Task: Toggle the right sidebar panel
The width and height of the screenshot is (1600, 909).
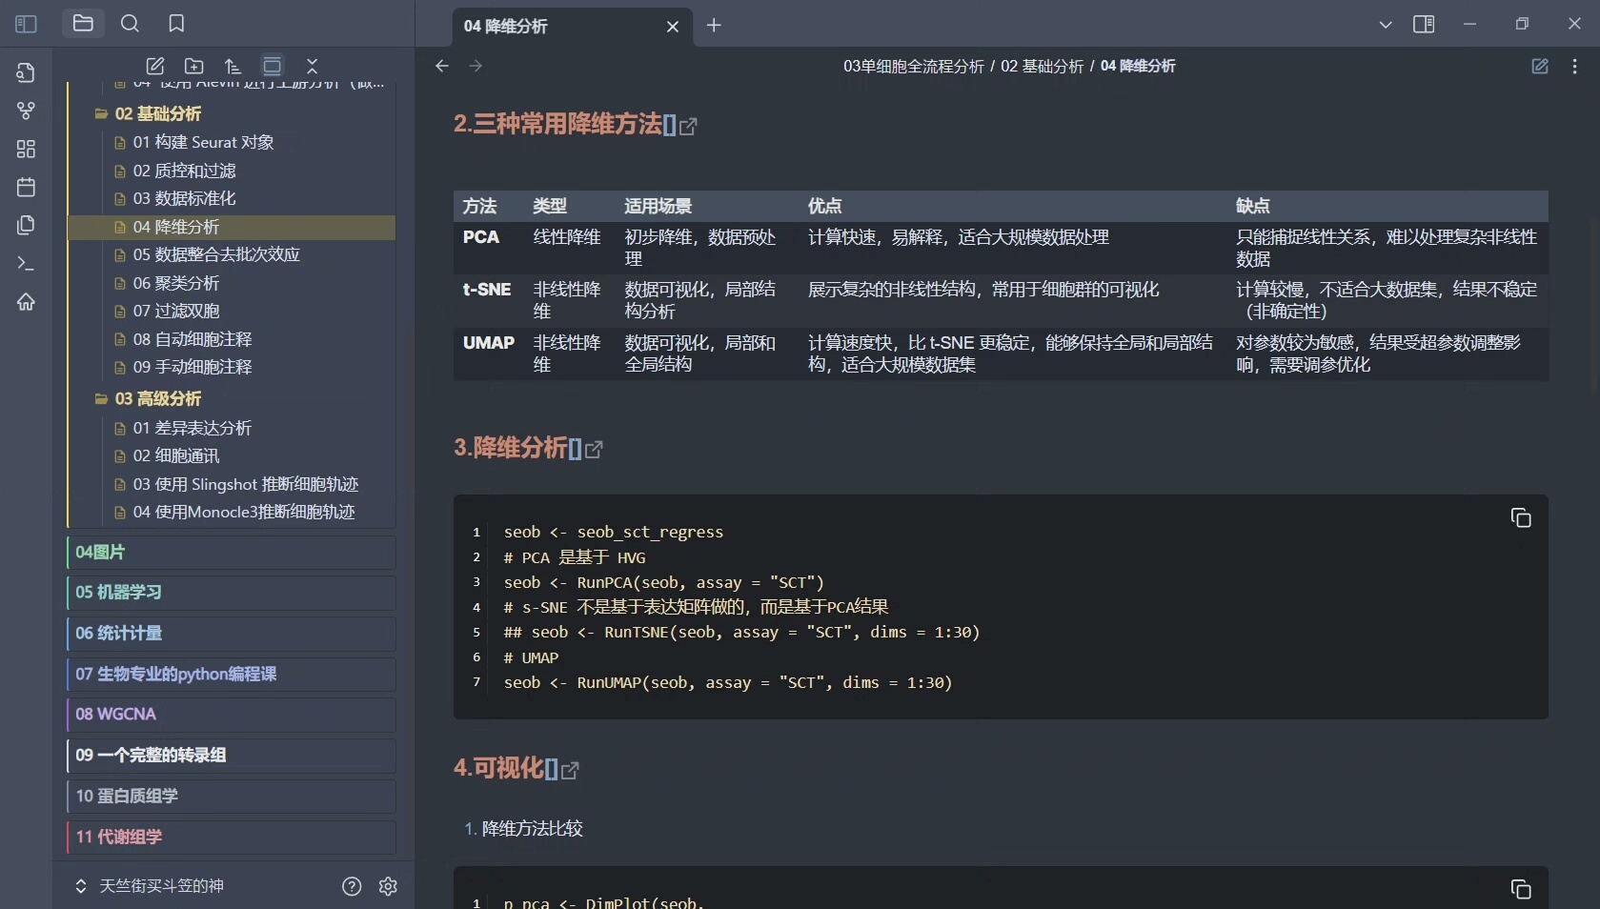Action: (1423, 24)
